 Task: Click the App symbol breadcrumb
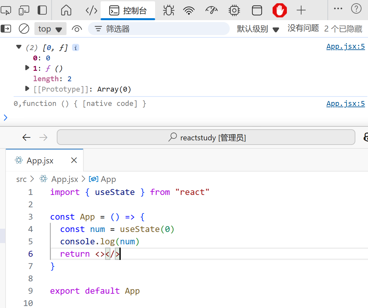point(108,179)
